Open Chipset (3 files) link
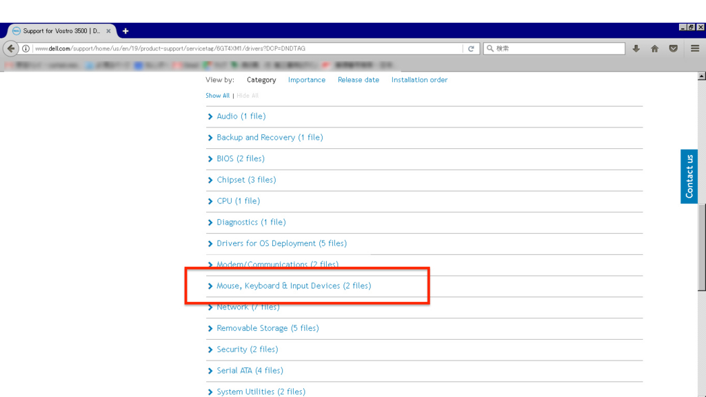The image size is (706, 397). pyautogui.click(x=246, y=180)
